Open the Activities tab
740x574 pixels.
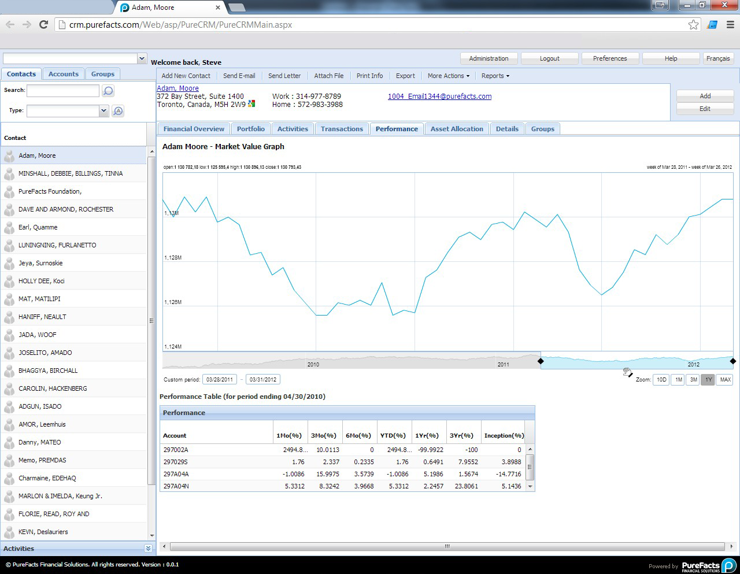(293, 129)
